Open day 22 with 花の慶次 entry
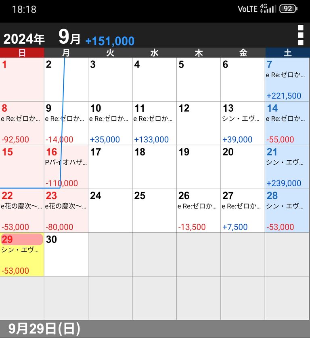 point(22,211)
